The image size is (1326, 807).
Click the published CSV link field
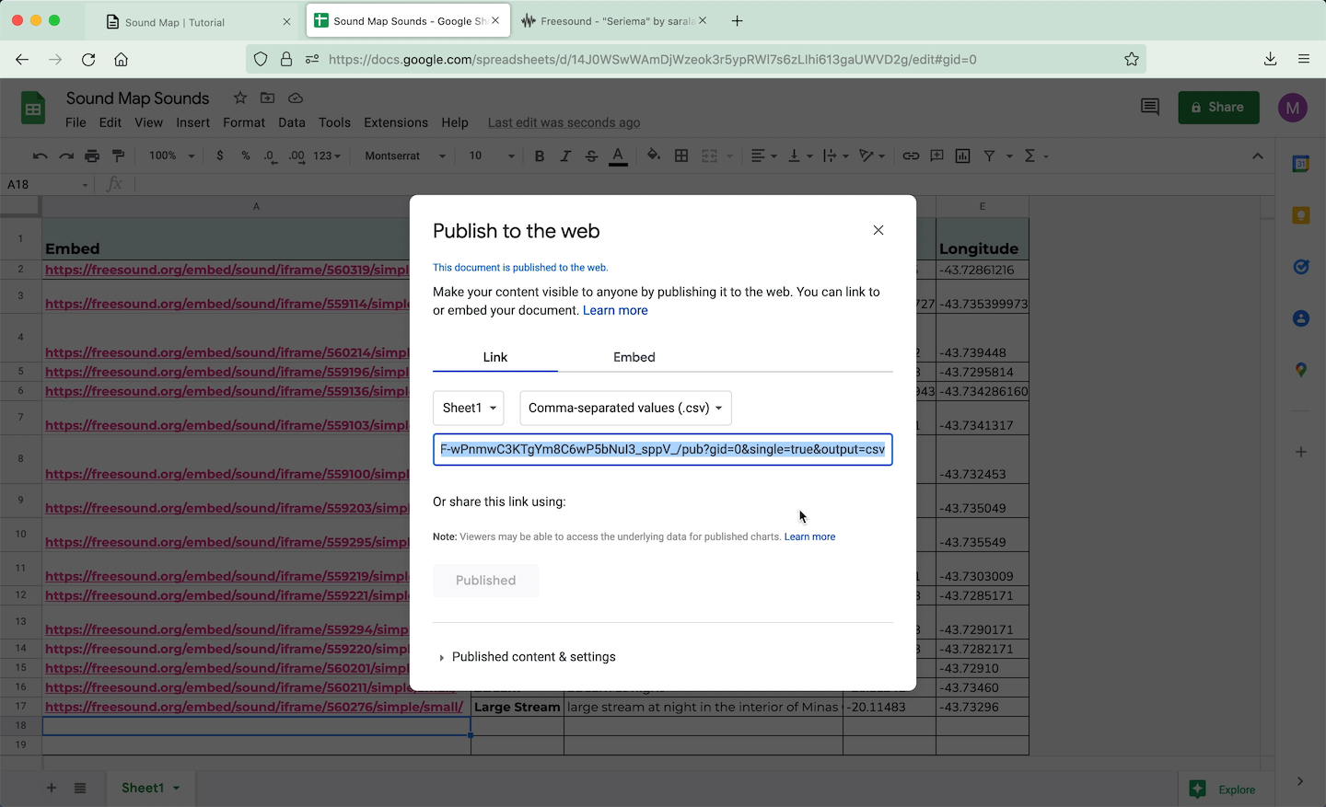point(662,450)
